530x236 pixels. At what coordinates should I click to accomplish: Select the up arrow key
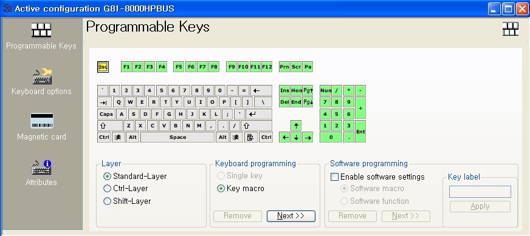pos(296,126)
